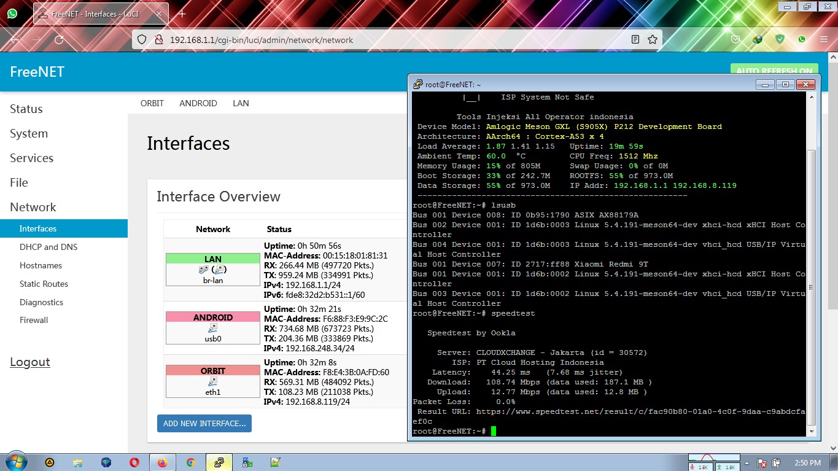Open the Diagnostics page

click(x=41, y=302)
